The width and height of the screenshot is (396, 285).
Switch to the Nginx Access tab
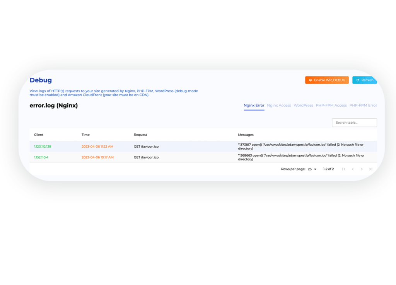[279, 105]
